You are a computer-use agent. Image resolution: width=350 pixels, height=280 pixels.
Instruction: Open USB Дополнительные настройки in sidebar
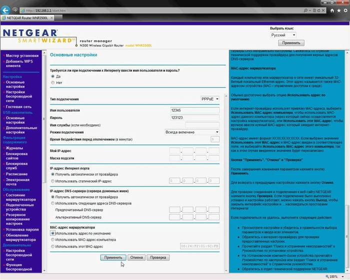point(21,130)
